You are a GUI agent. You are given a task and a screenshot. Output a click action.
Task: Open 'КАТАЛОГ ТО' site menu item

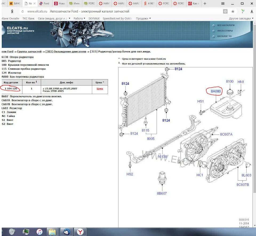224,36
